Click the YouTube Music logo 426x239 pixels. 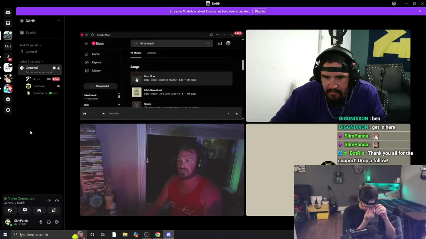point(98,43)
